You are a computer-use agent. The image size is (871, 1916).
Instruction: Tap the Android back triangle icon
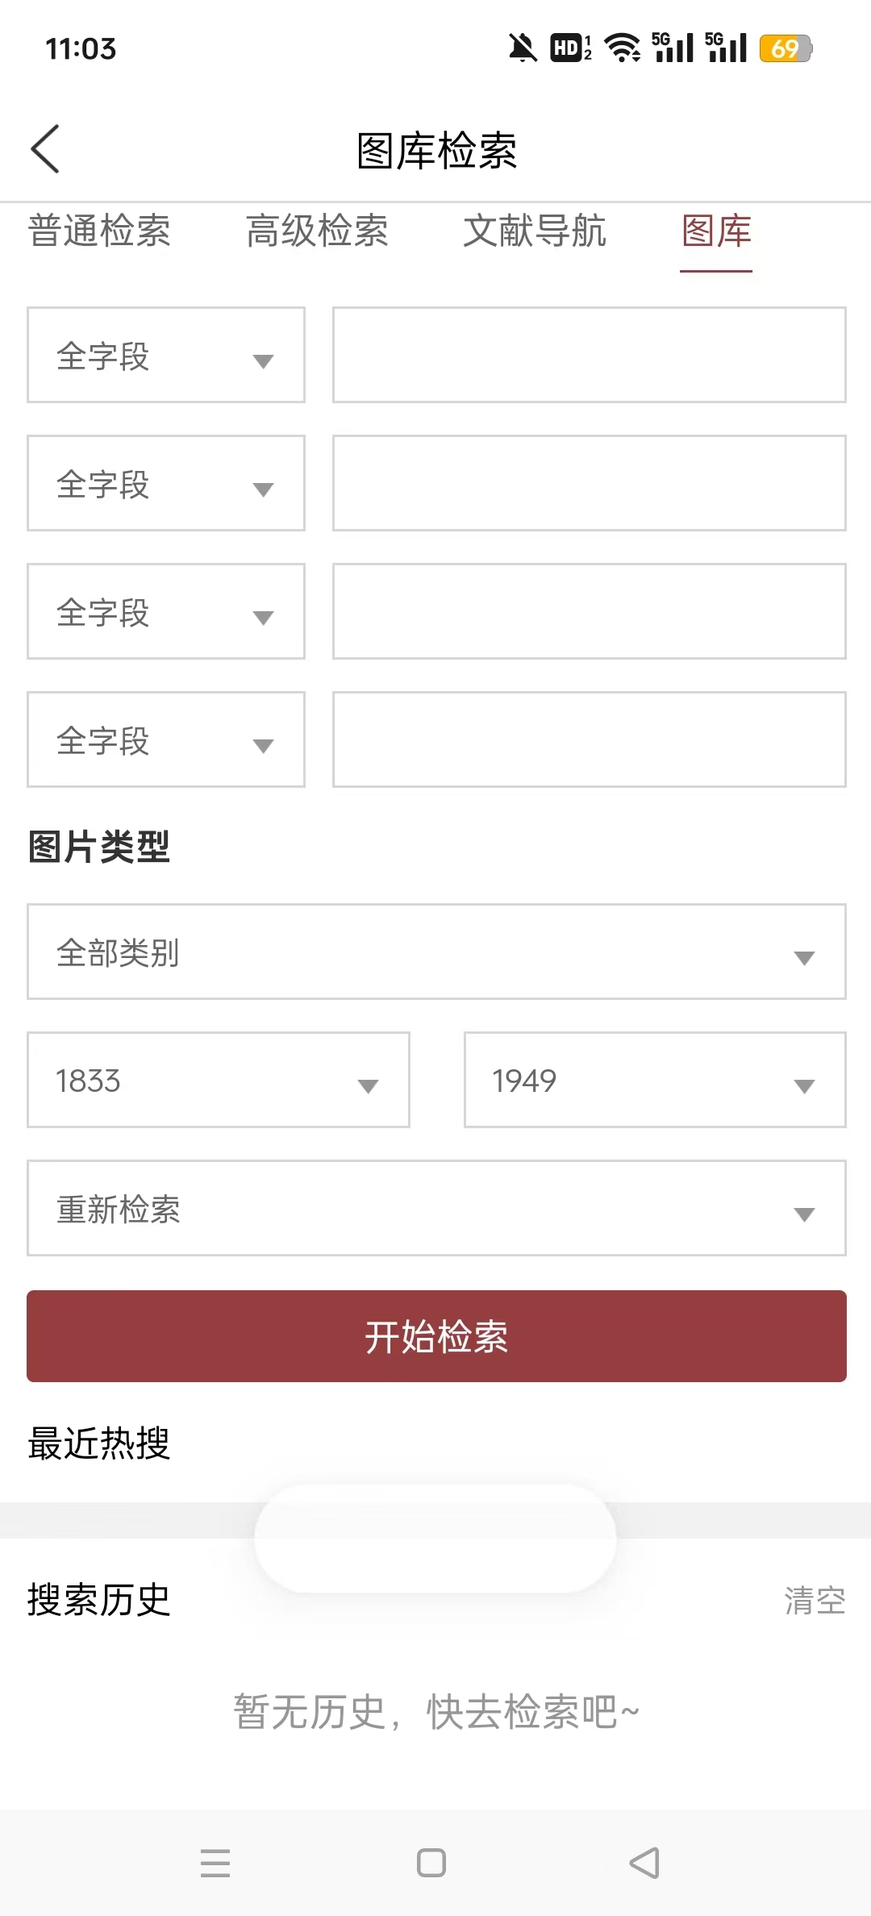point(644,1863)
